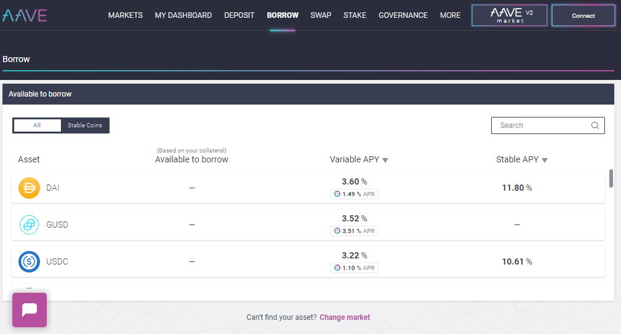
Task: Click the Change market link
Action: 345,317
